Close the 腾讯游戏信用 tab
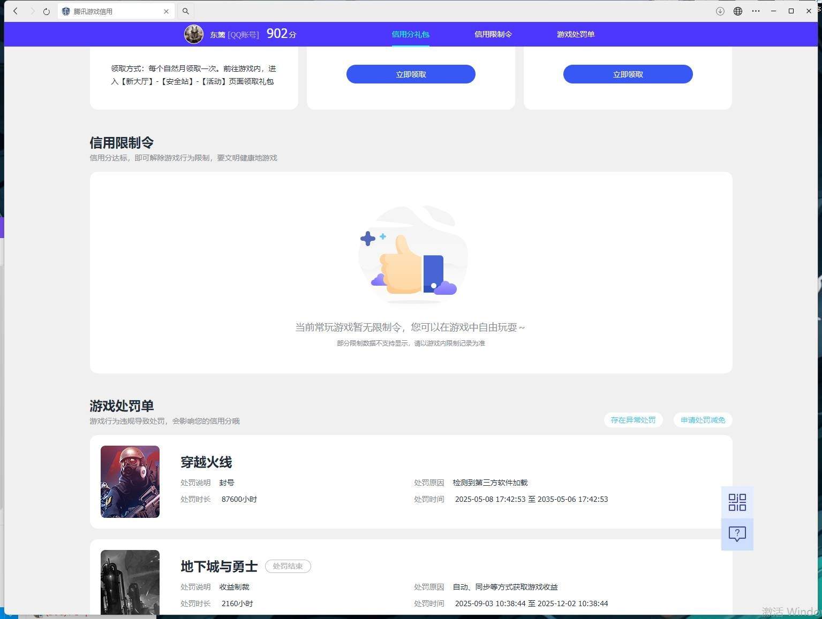Viewport: 822px width, 619px height. tap(166, 11)
